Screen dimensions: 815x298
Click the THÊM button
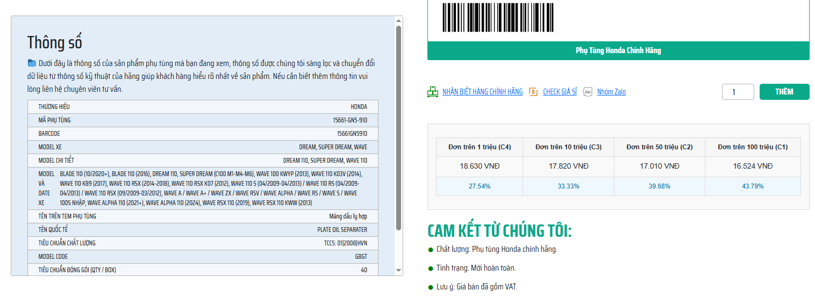click(x=784, y=92)
